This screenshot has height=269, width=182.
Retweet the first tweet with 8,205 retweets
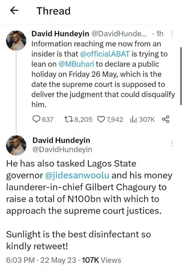coord(68,119)
